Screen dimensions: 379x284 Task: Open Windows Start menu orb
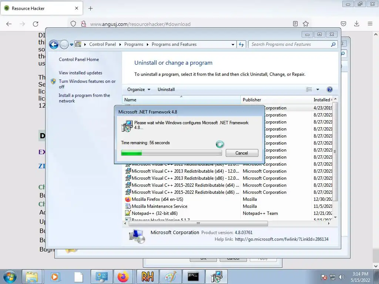[10, 277]
